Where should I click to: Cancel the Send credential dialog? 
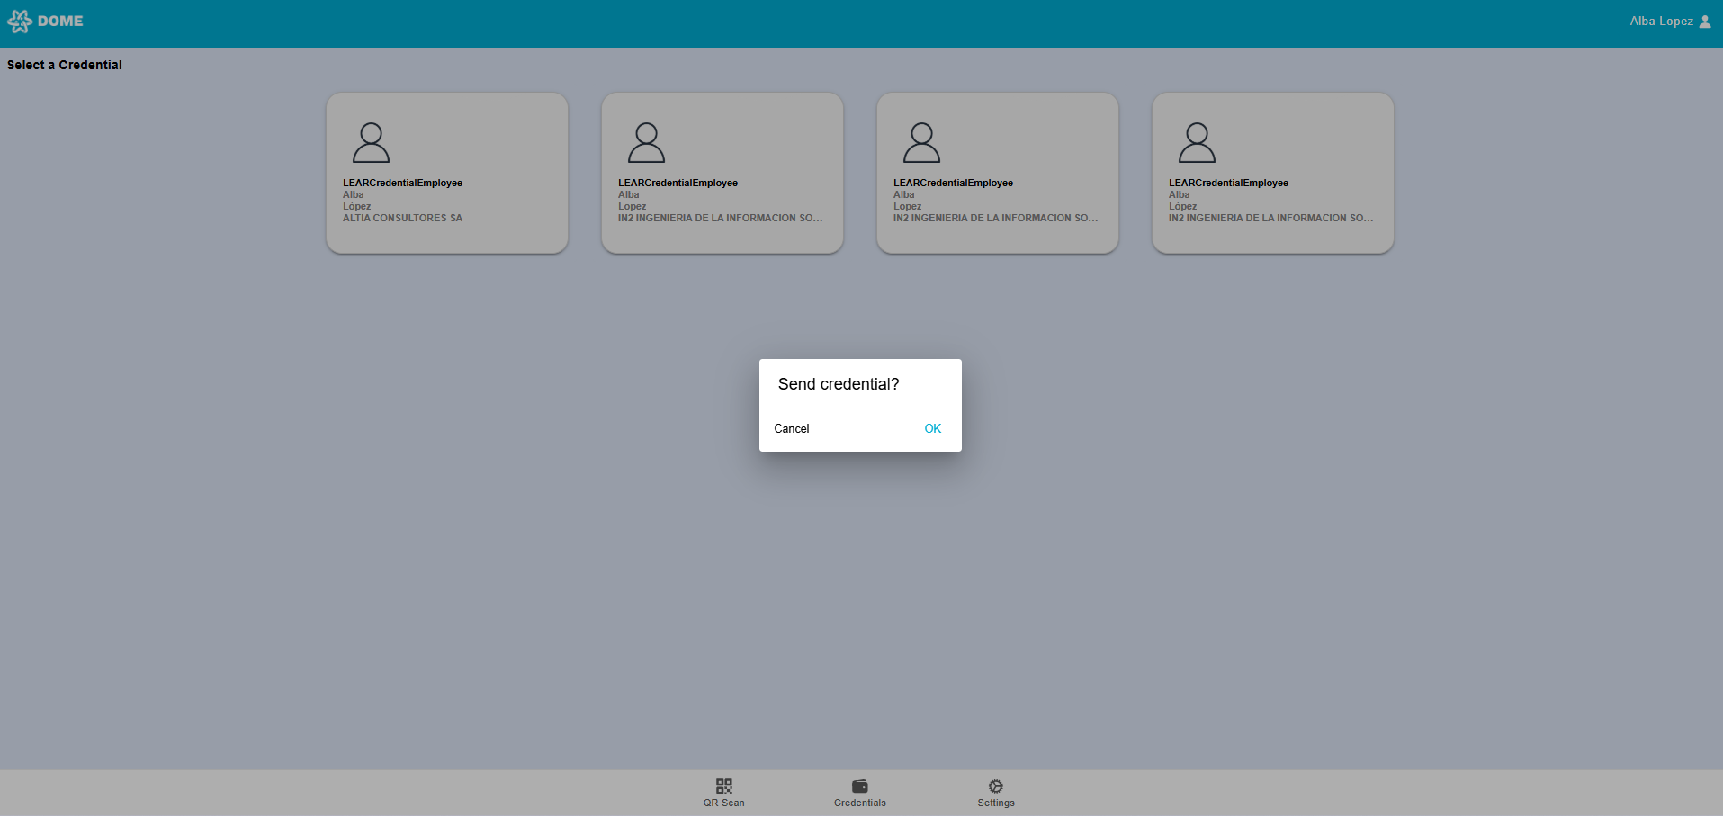[x=792, y=428]
